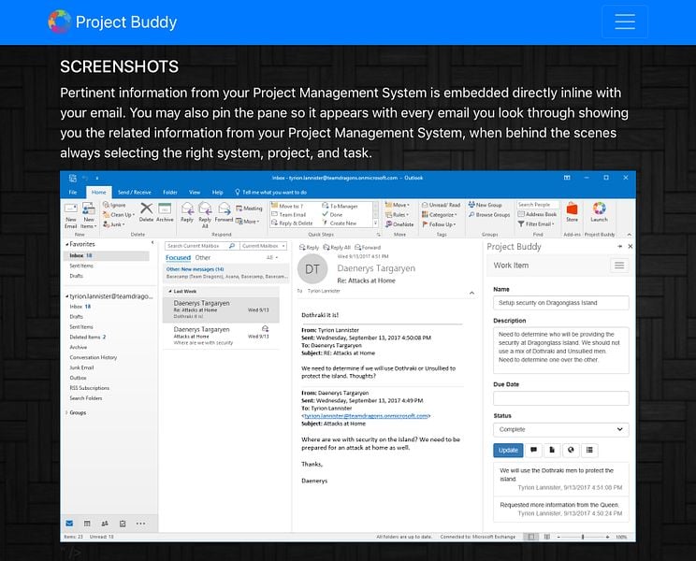Click Tell me what you want to do
696x561 pixels.
click(x=270, y=192)
